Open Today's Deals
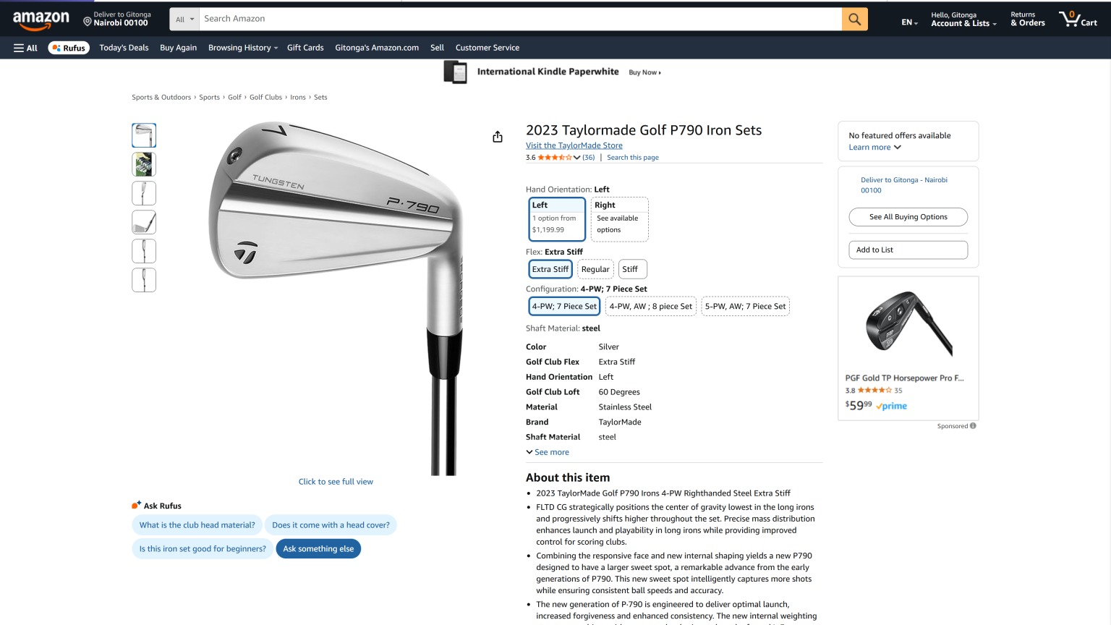The image size is (1111, 625). (123, 48)
